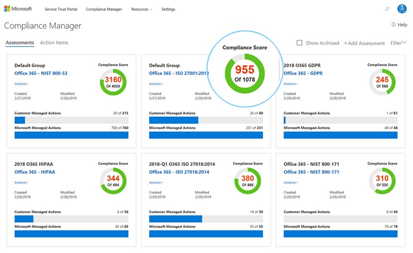Open the user account avatar
This screenshot has height=253, width=413.
(402, 9)
